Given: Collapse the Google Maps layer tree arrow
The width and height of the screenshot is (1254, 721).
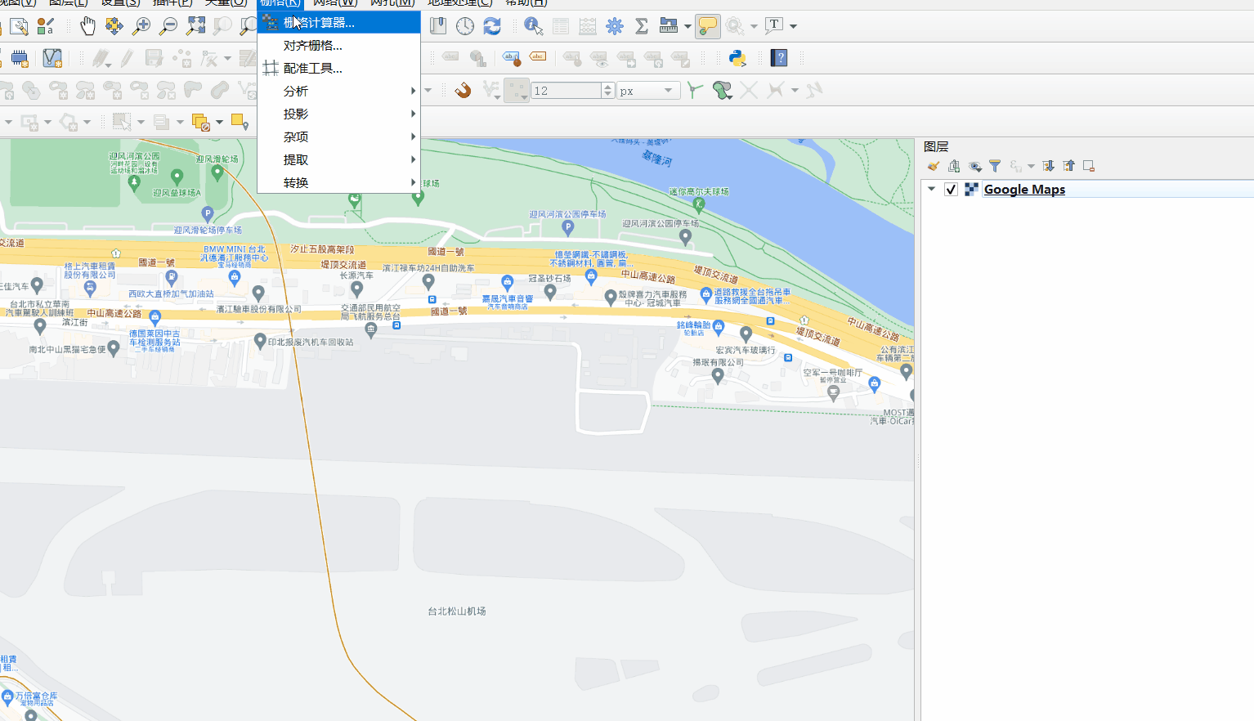Looking at the screenshot, I should pyautogui.click(x=932, y=189).
